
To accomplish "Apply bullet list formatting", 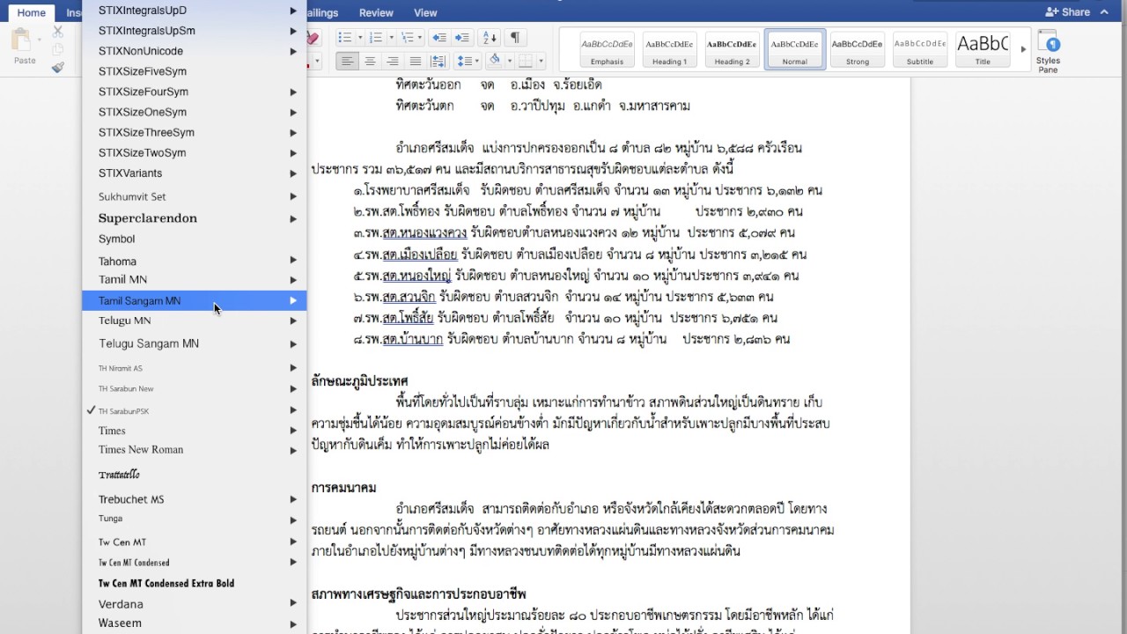I will click(343, 38).
